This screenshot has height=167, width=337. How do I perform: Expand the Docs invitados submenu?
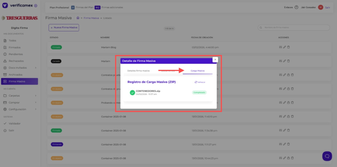[x=36, y=68]
